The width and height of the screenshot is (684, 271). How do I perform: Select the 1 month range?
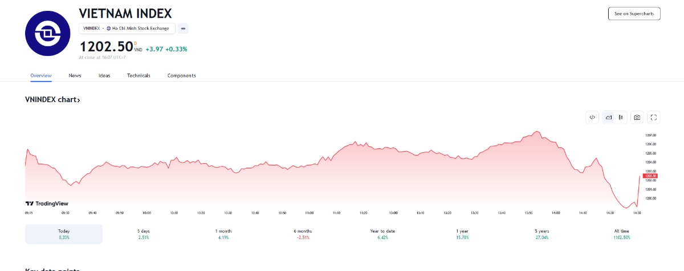(223, 234)
